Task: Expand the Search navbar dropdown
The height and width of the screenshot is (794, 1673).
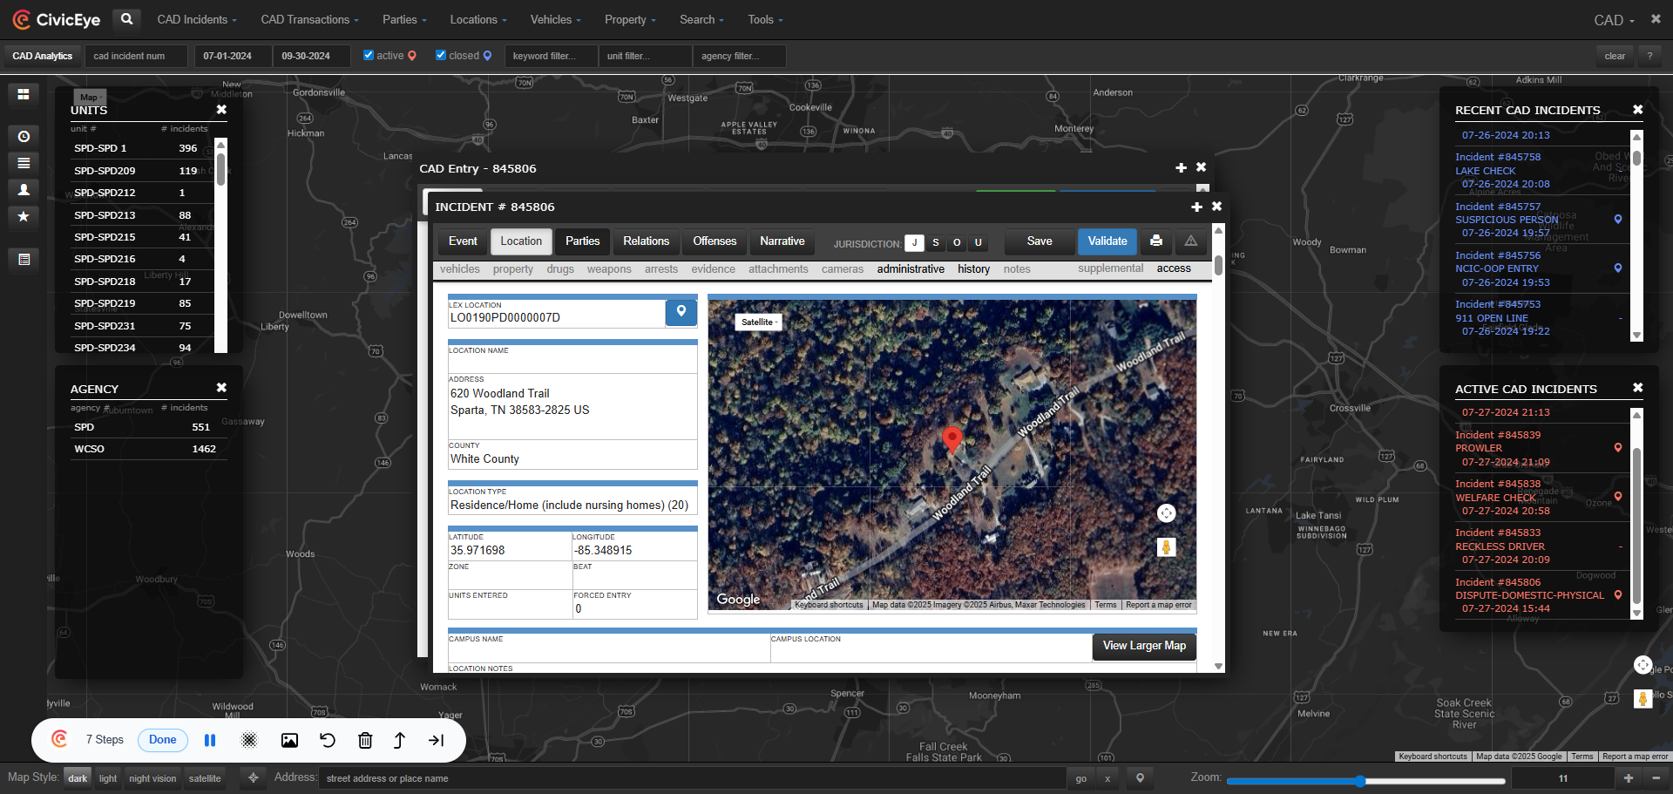Action: (701, 19)
